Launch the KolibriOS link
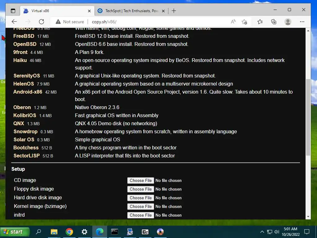Image resolution: width=317 pixels, height=238 pixels. [x=25, y=115]
